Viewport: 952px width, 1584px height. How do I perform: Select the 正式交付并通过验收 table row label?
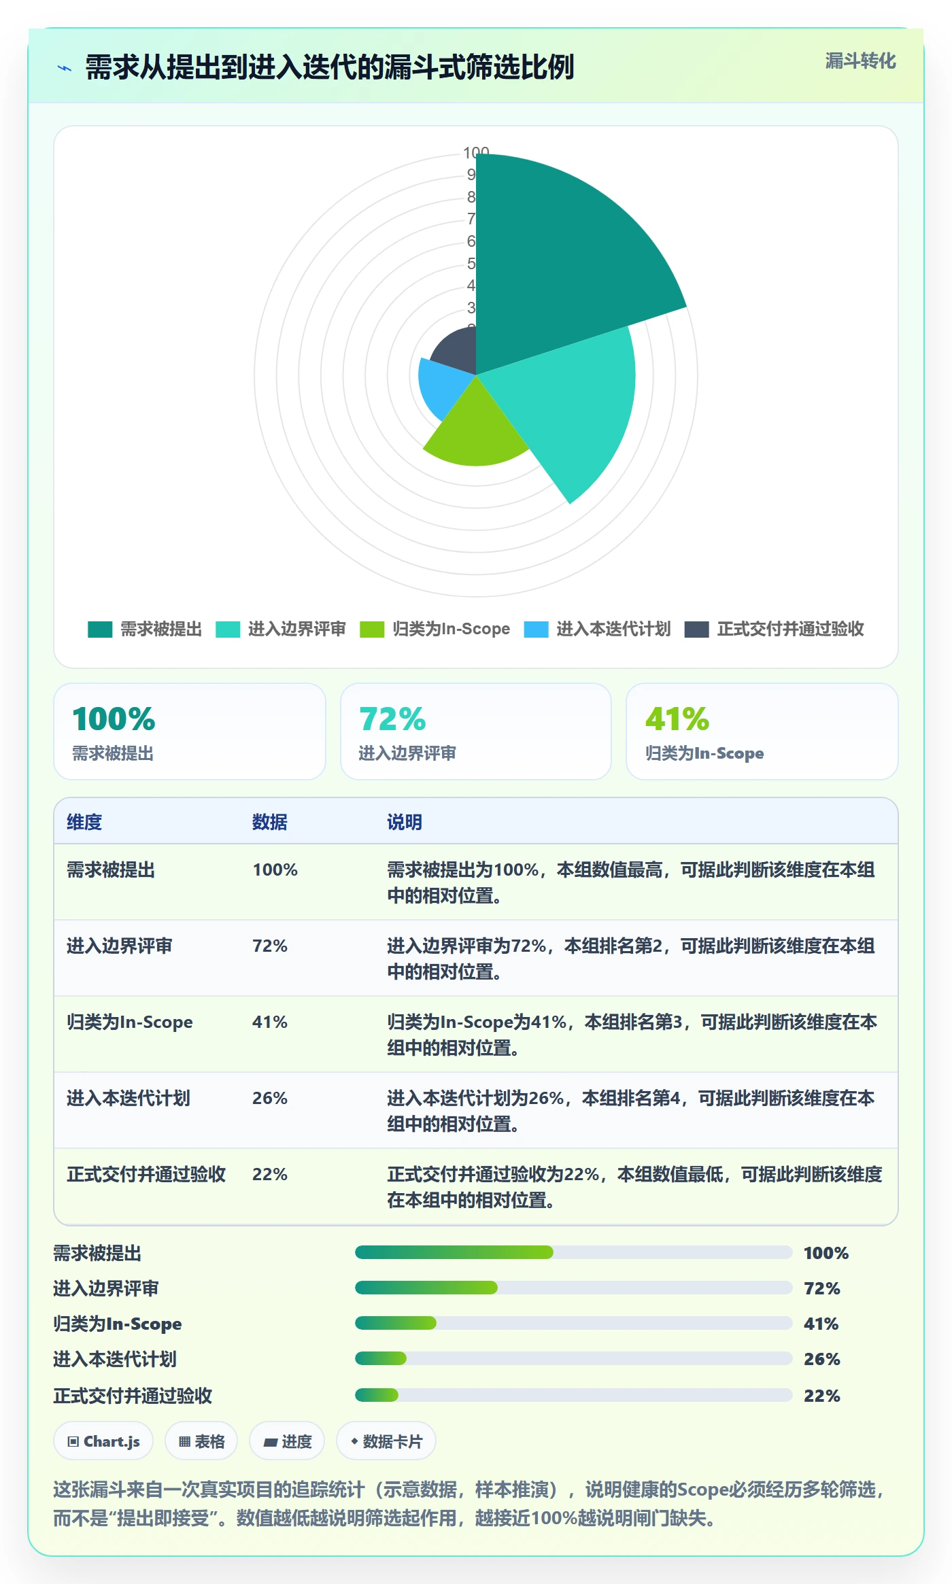[x=146, y=1175]
